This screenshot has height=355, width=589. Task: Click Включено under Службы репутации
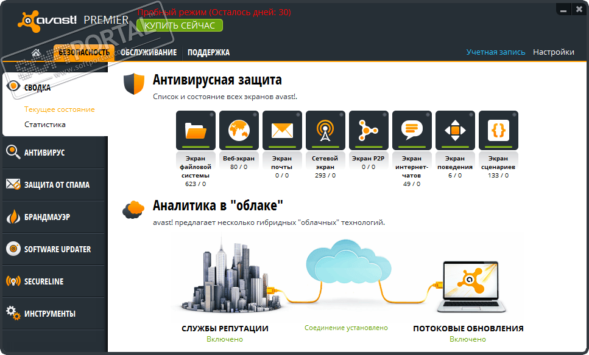click(x=225, y=339)
